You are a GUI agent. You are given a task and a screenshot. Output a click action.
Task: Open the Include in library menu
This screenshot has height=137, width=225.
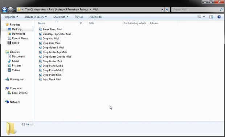tap(36, 17)
